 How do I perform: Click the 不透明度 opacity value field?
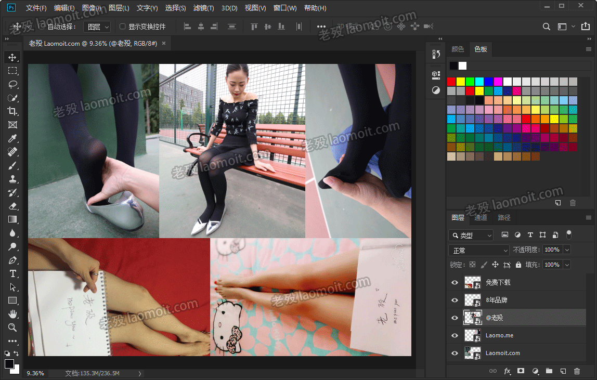553,250
